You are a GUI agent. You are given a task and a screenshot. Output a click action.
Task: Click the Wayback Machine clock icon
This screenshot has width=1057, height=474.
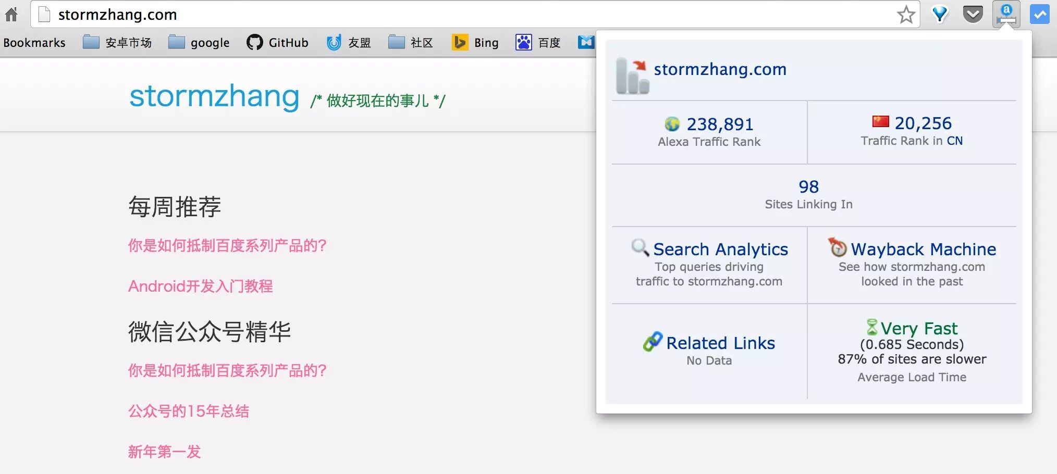[x=838, y=247]
